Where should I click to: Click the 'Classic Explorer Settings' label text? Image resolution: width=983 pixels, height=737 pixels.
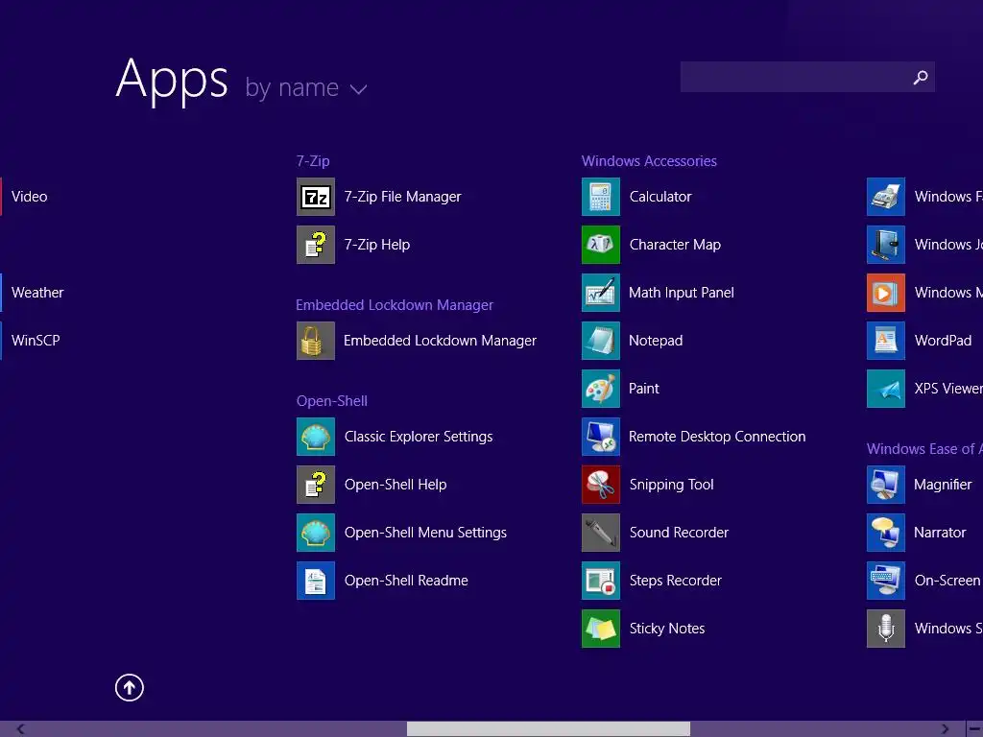[x=419, y=437]
